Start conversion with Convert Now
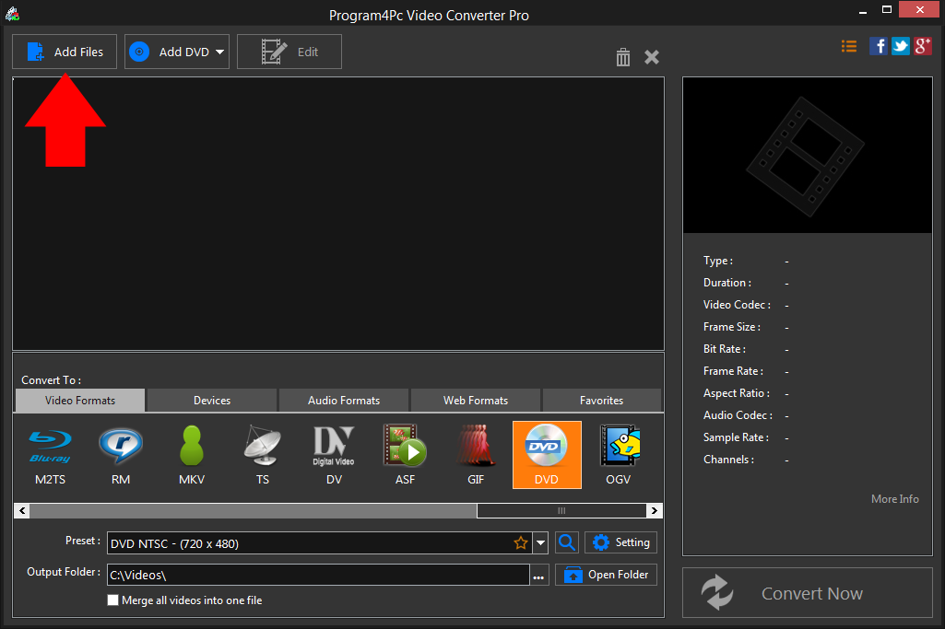 point(808,592)
